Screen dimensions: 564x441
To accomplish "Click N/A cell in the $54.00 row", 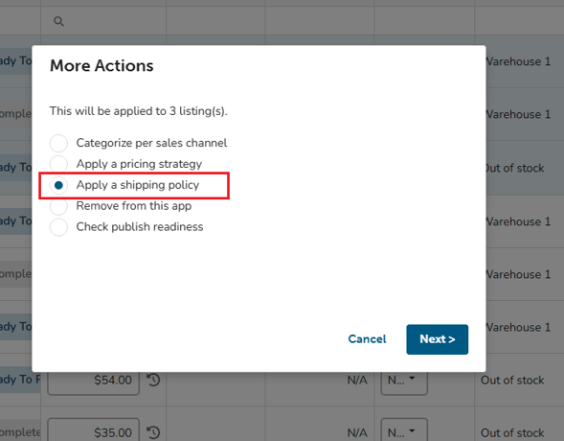I will click(357, 381).
